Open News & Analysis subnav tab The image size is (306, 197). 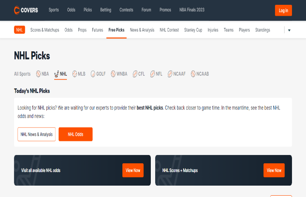142,30
